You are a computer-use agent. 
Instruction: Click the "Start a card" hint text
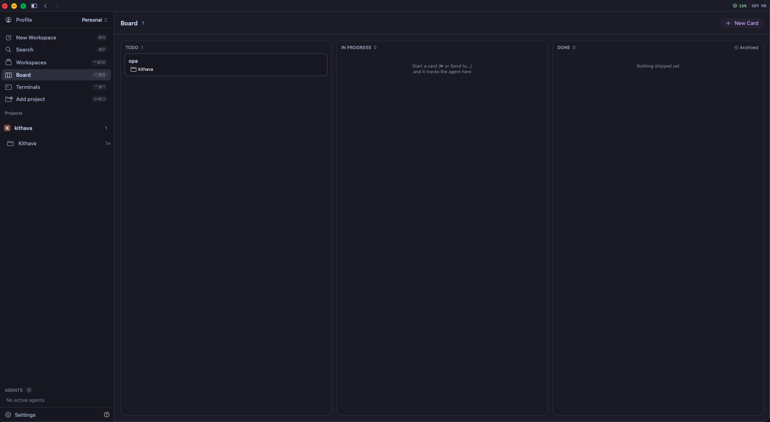coord(442,69)
